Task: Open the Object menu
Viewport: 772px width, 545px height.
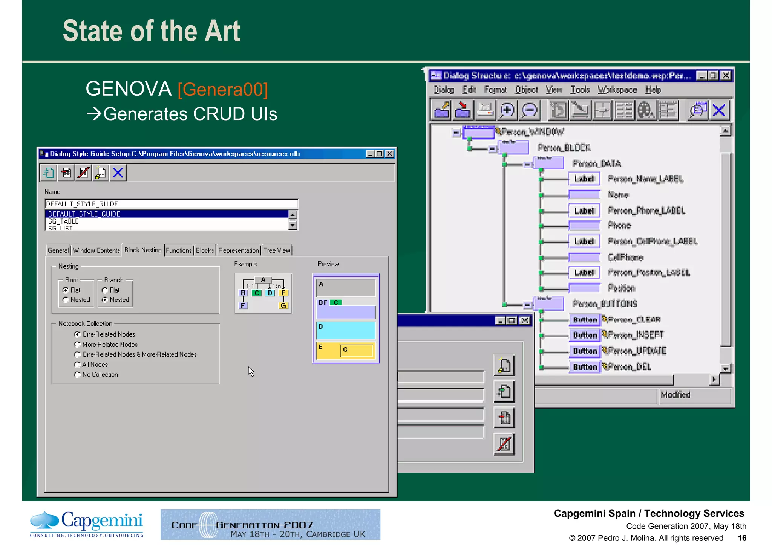Action: pos(526,90)
